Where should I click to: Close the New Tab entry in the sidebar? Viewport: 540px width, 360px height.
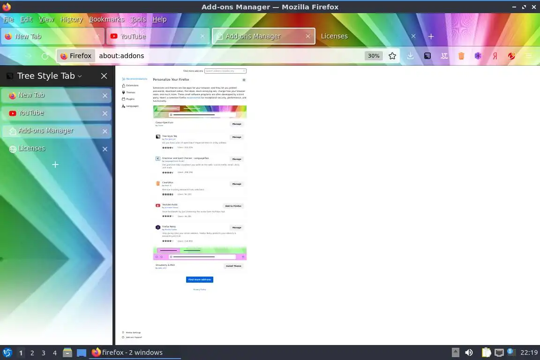tap(105, 96)
